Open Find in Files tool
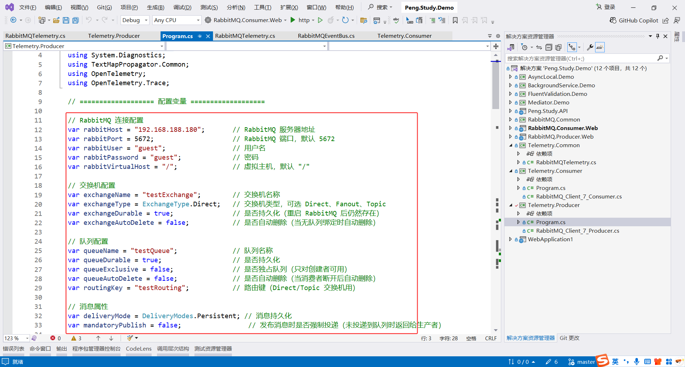 click(x=364, y=20)
